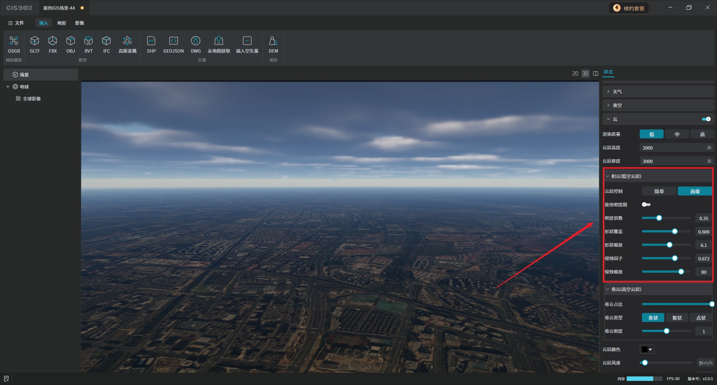Insert a SHP vector file
This screenshot has height=385, width=717.
click(151, 41)
